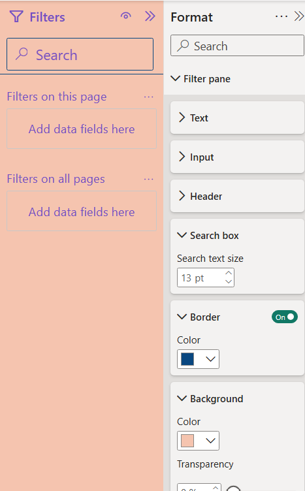Open ellipsis menu for Filters on this page

pyautogui.click(x=148, y=97)
